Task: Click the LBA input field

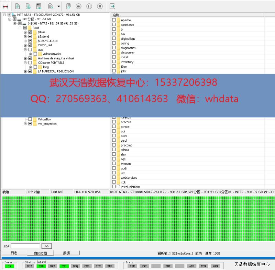Action: tap(25, 246)
